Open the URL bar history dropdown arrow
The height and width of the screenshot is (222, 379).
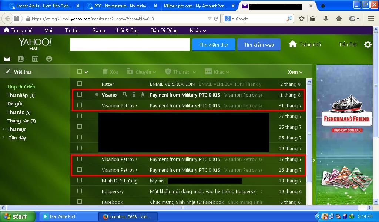(209, 18)
